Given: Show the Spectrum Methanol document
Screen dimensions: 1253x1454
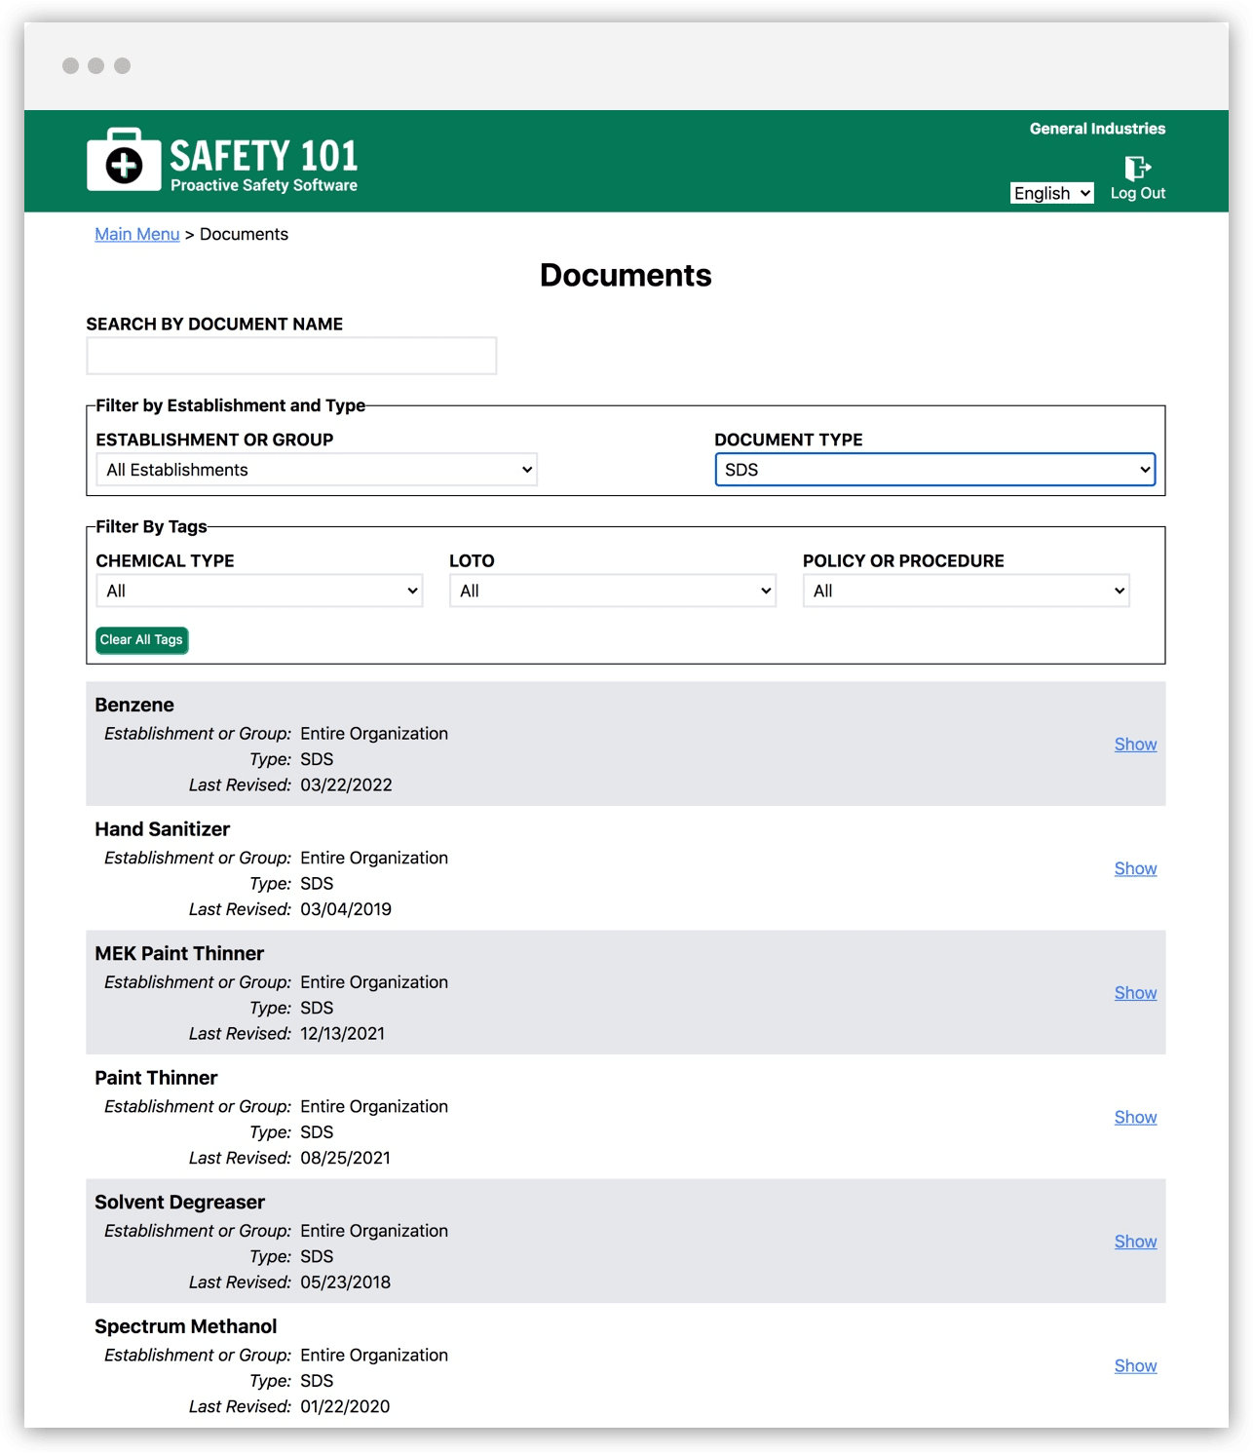Looking at the screenshot, I should 1136,1366.
